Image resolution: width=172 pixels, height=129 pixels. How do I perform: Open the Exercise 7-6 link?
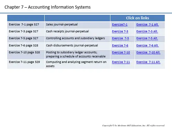[120, 45]
